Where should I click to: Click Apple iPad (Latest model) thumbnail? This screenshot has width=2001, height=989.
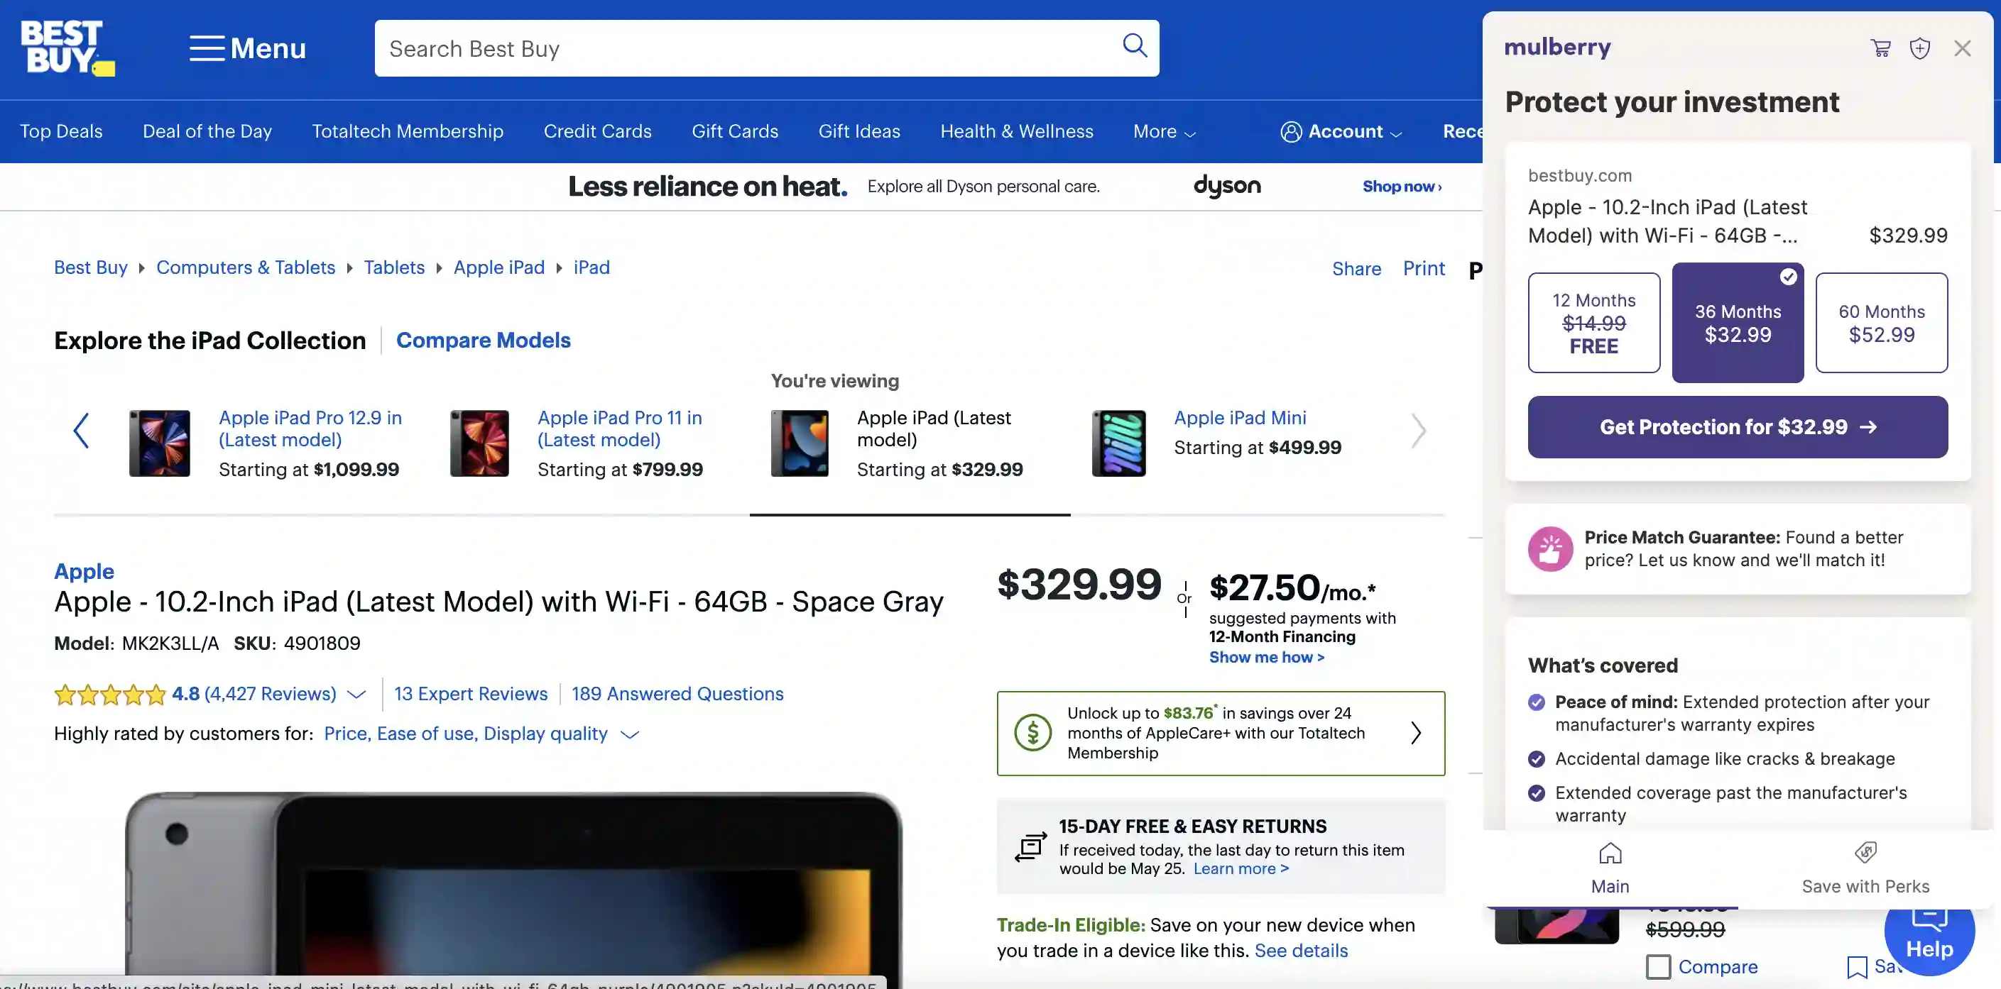tap(800, 443)
